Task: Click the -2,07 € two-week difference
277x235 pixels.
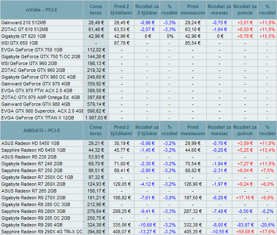Action: tap(147, 29)
